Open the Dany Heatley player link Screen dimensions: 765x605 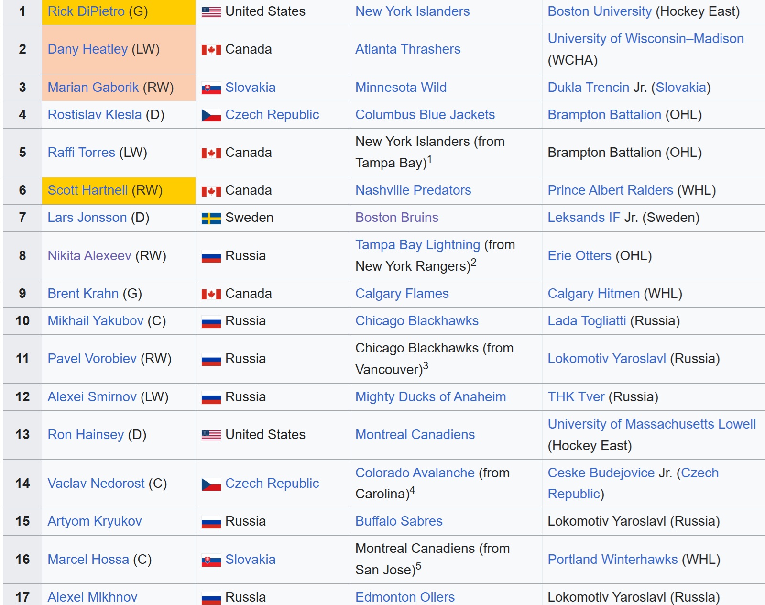pos(87,49)
